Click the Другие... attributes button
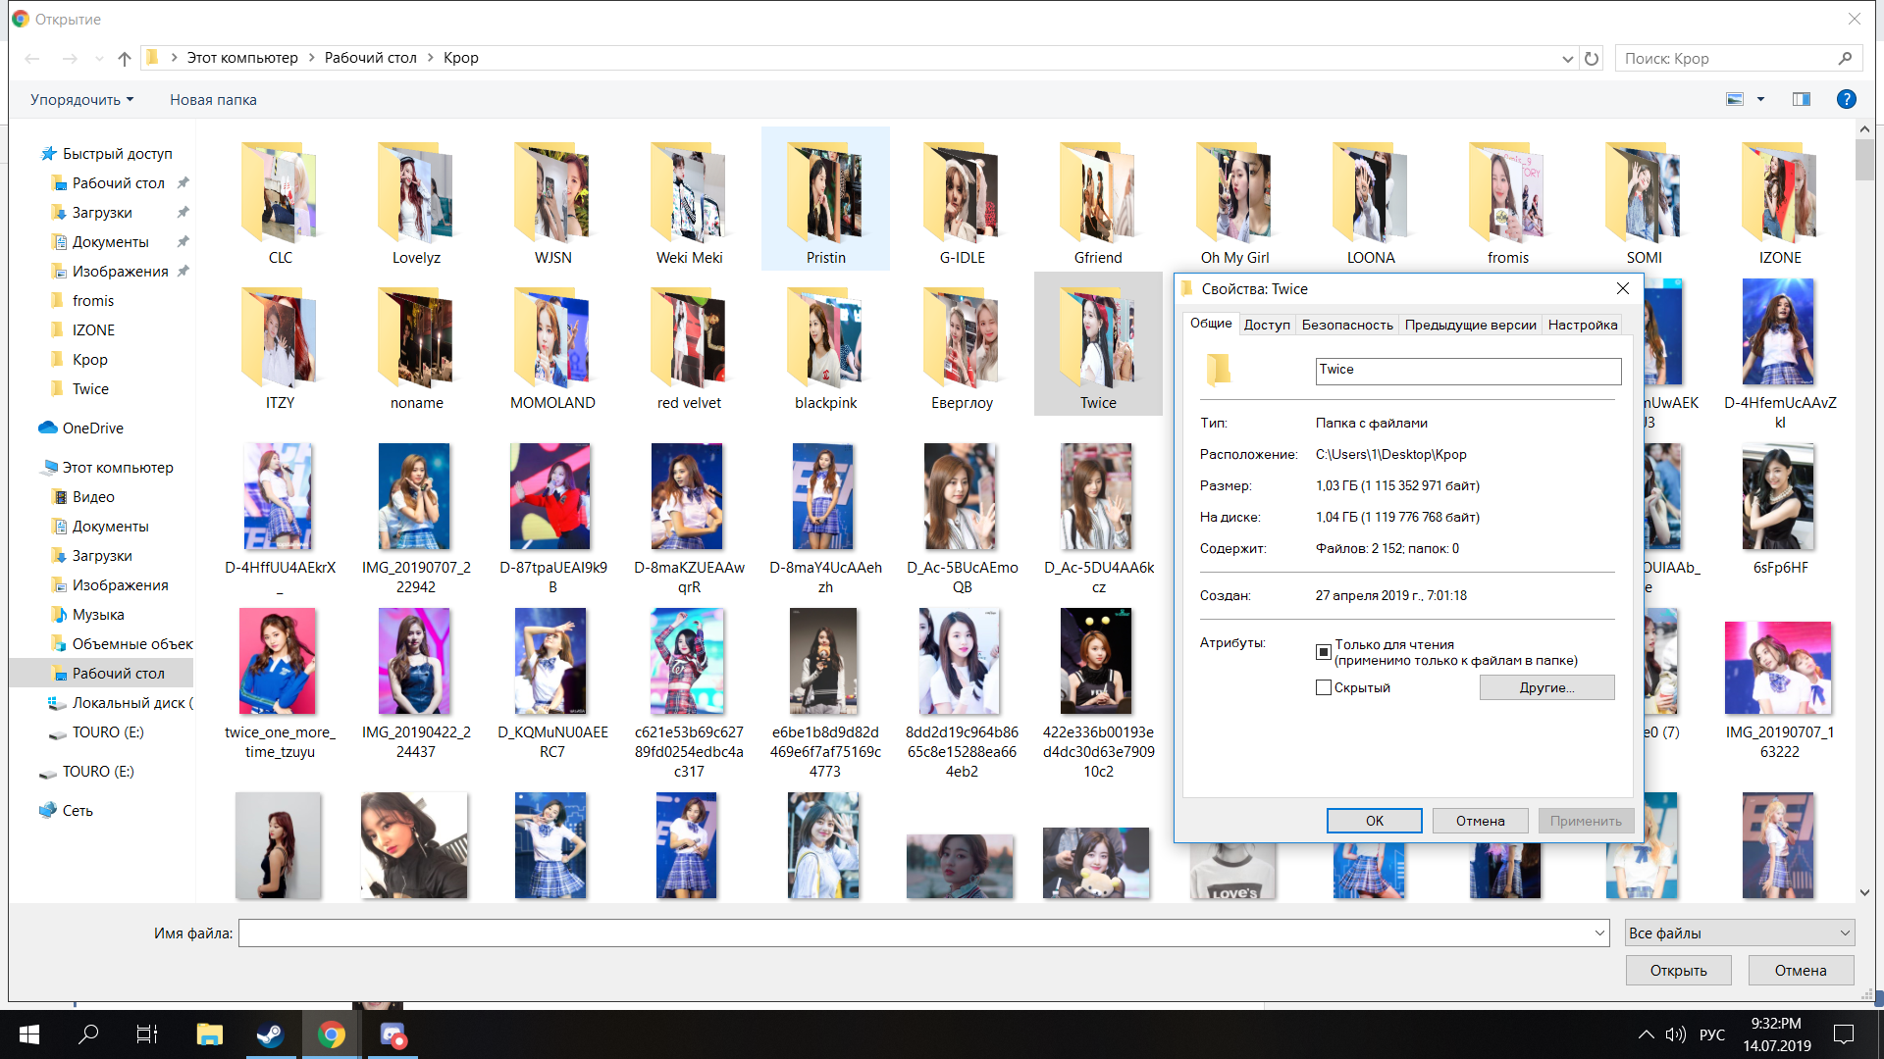The image size is (1884, 1059). click(1546, 688)
